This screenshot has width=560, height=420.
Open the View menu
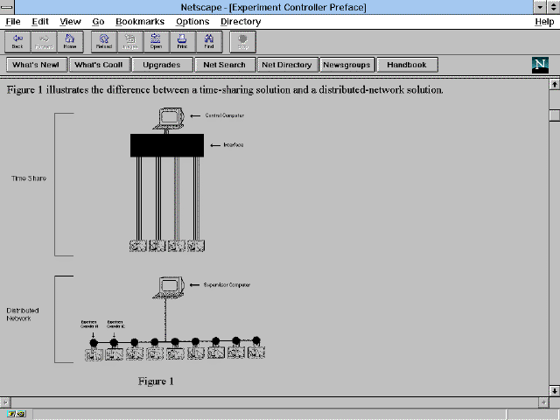(70, 22)
